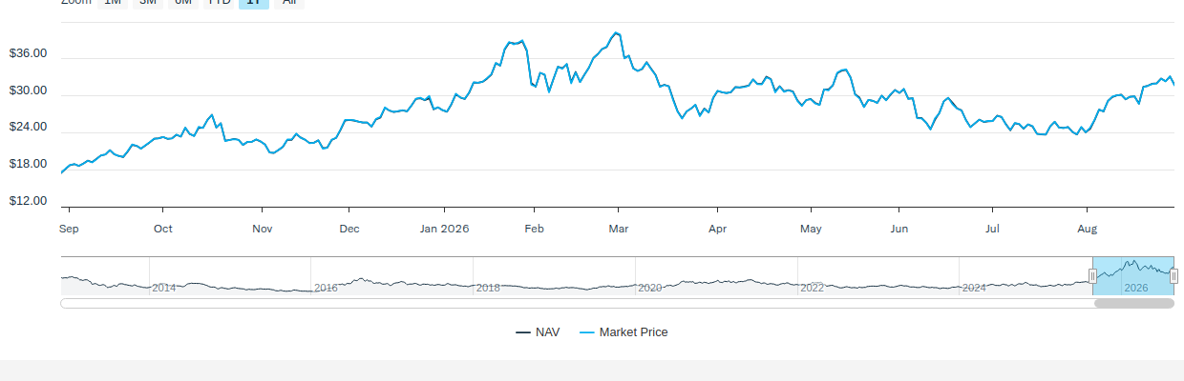Viewport: 1184px width, 381px height.
Task: Click the Dec x-axis label
Action: [349, 229]
